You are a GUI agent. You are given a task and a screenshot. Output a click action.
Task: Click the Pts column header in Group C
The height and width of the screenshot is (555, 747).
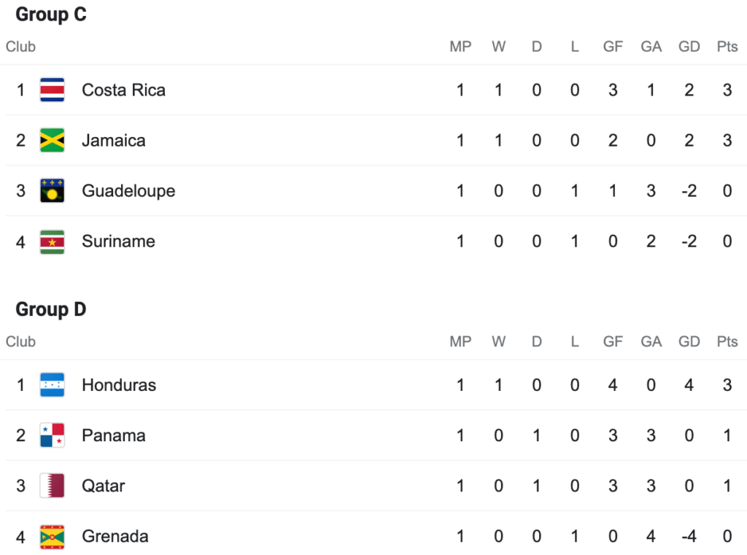click(x=727, y=47)
